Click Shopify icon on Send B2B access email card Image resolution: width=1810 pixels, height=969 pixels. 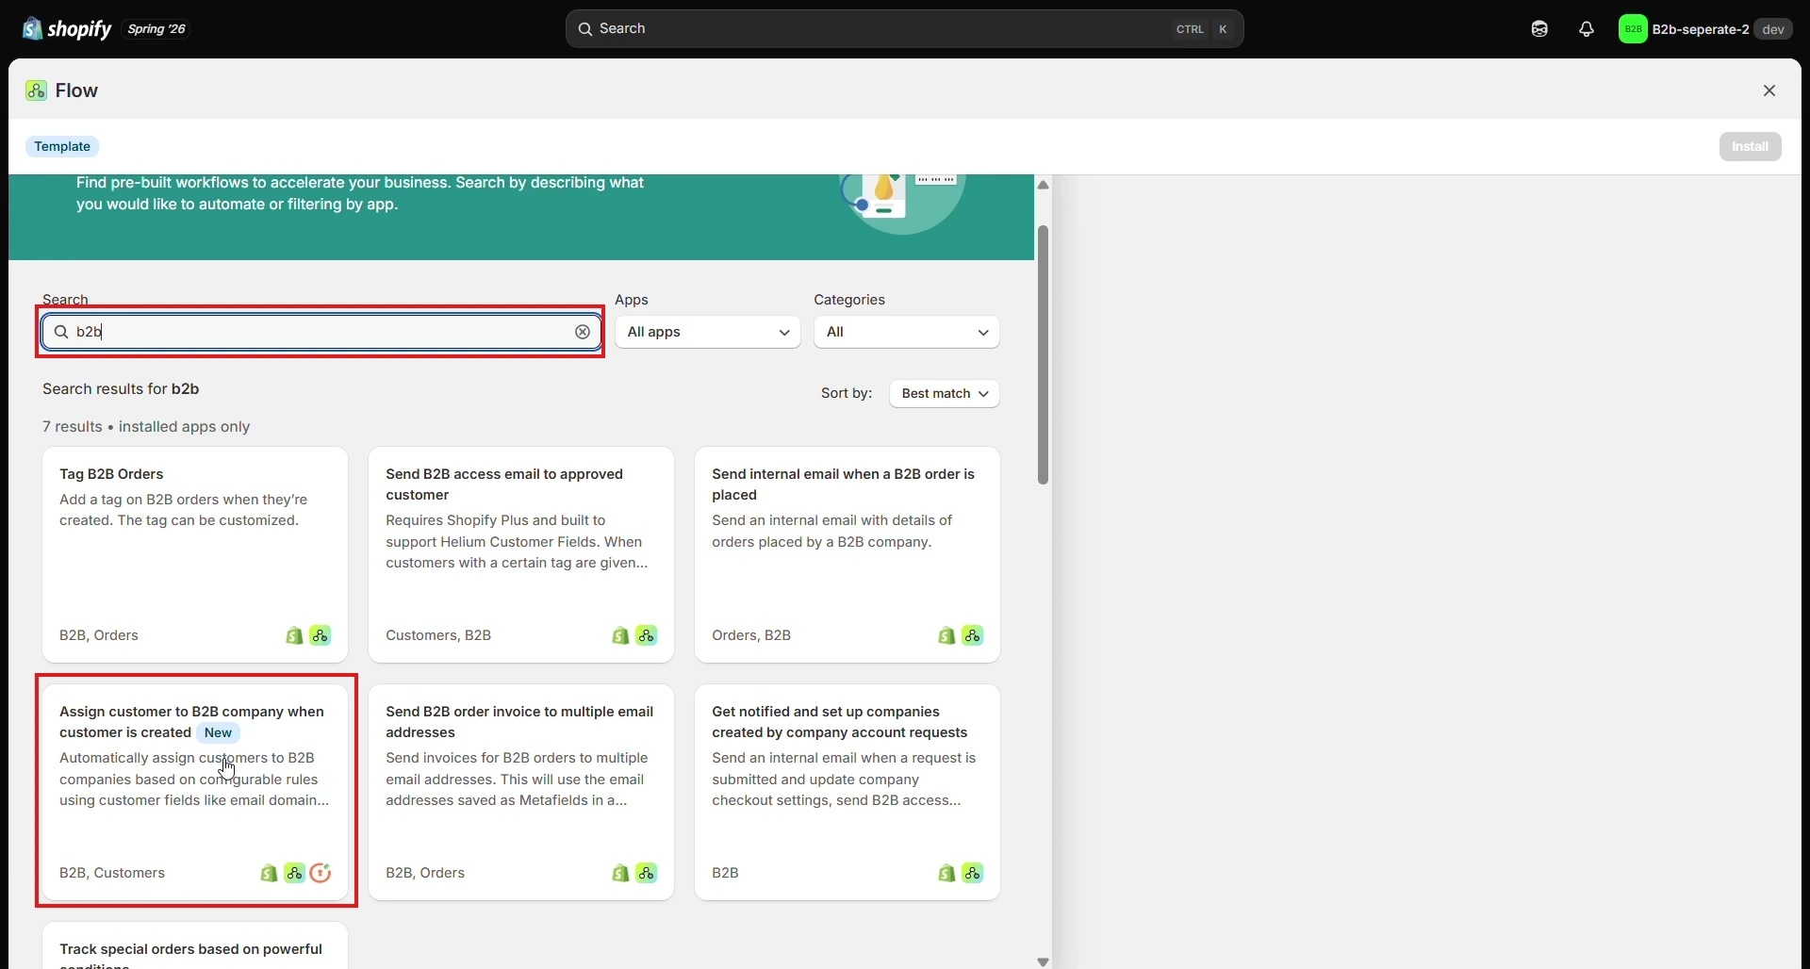coord(620,635)
